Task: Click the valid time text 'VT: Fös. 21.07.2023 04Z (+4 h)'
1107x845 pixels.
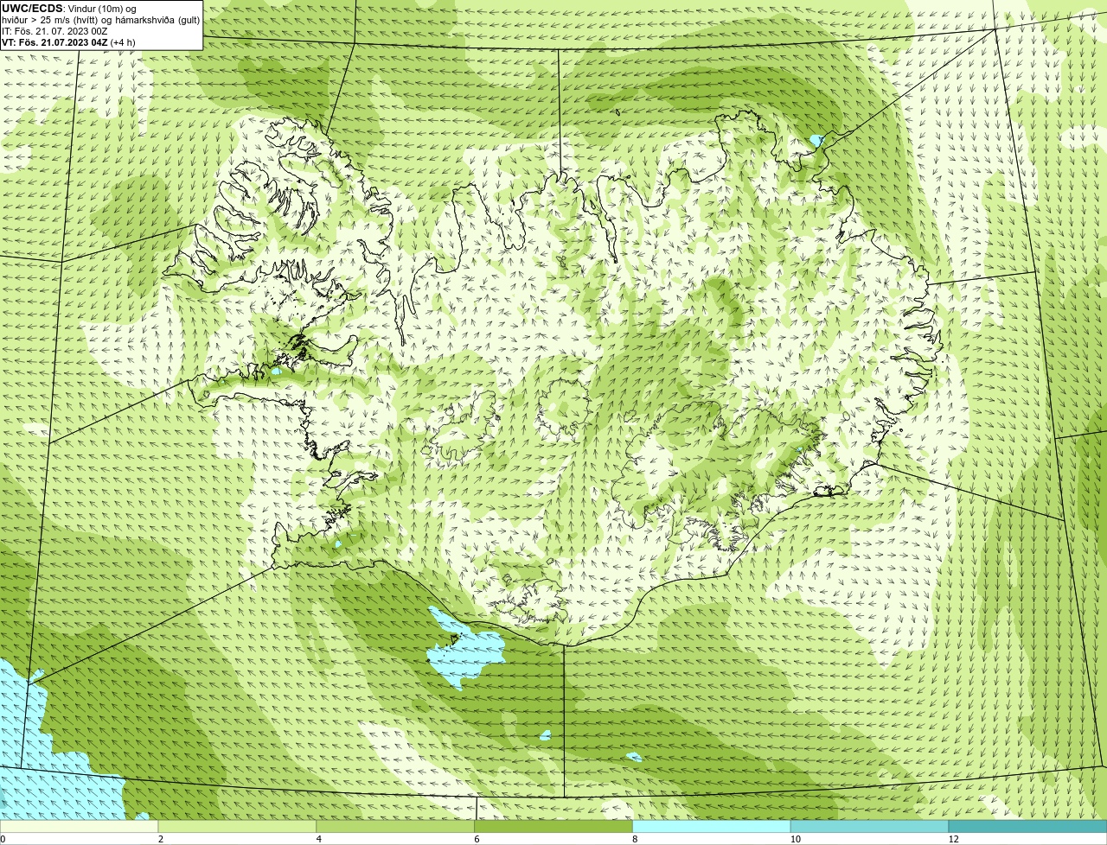Action: pos(68,41)
